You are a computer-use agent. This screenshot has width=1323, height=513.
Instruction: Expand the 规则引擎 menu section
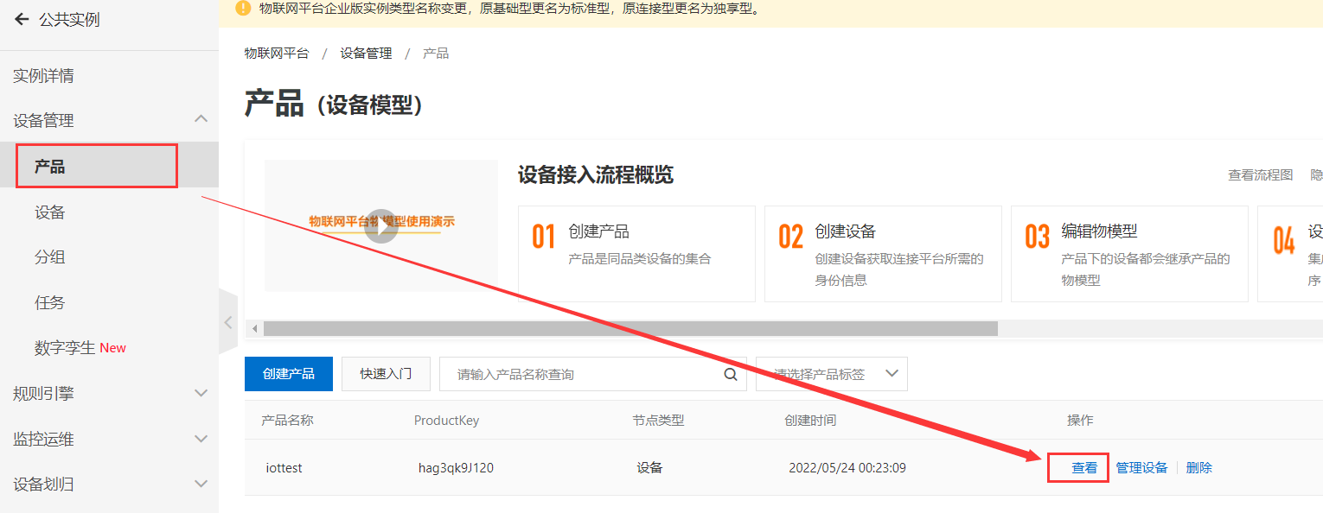click(201, 393)
